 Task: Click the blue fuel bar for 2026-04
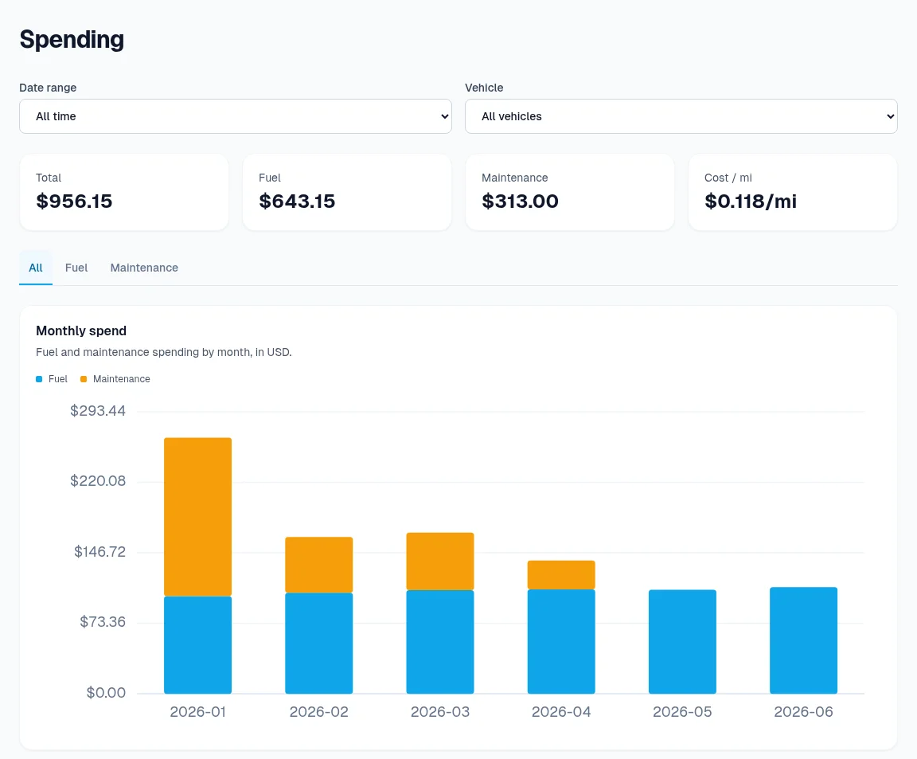(x=561, y=641)
